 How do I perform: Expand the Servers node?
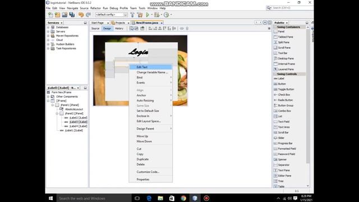[x=48, y=31]
